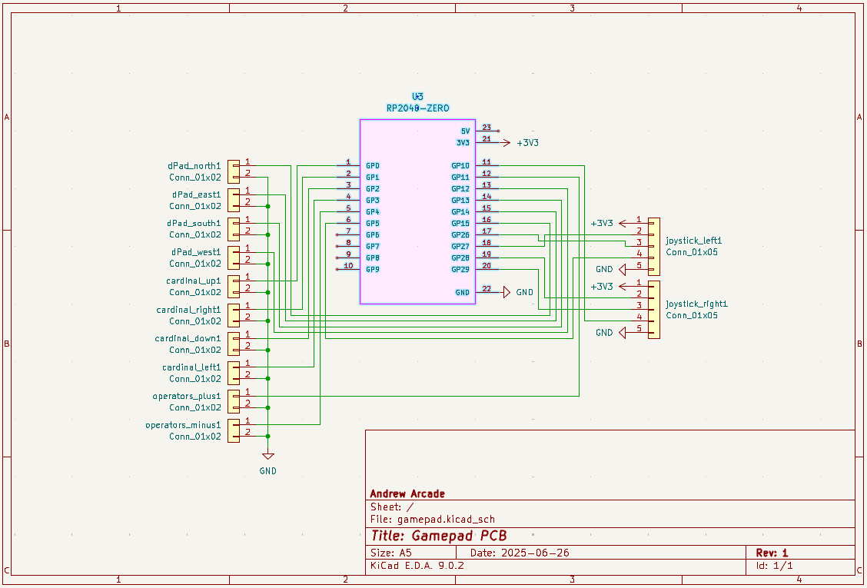Click the joystick_left1 reference label
The image size is (867, 588).
coord(694,241)
